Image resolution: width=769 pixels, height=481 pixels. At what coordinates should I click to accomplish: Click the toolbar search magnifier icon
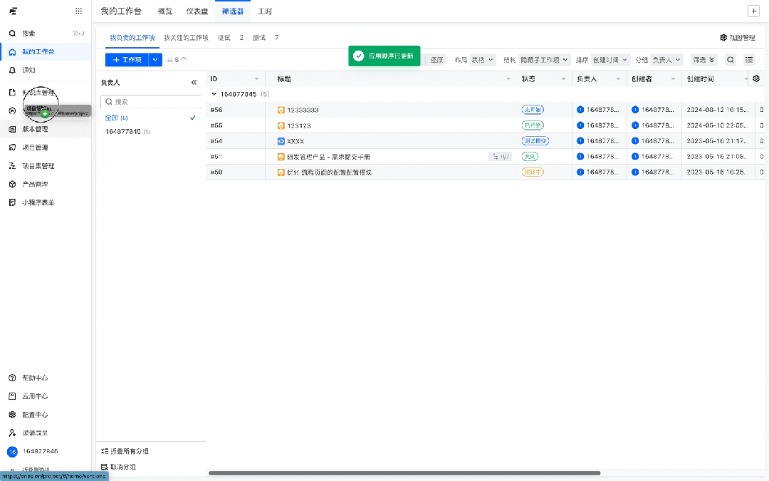pos(731,60)
